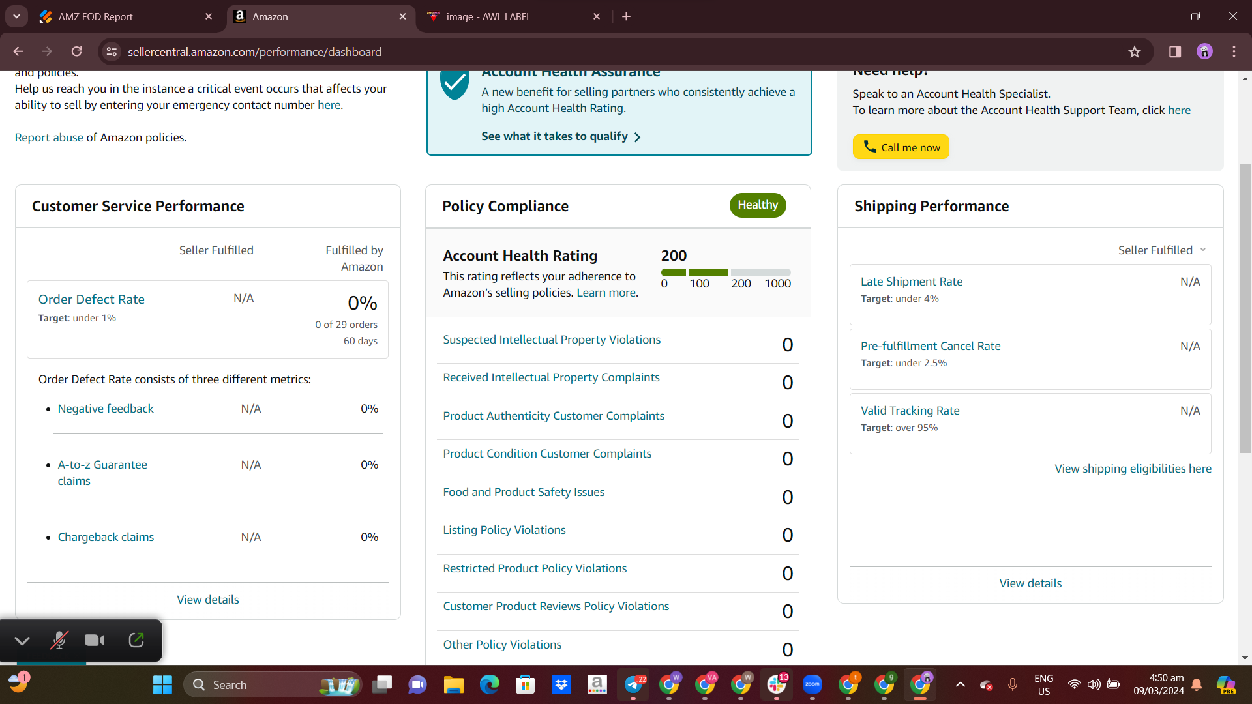Click the Call me now button
The image size is (1252, 704).
(x=901, y=147)
